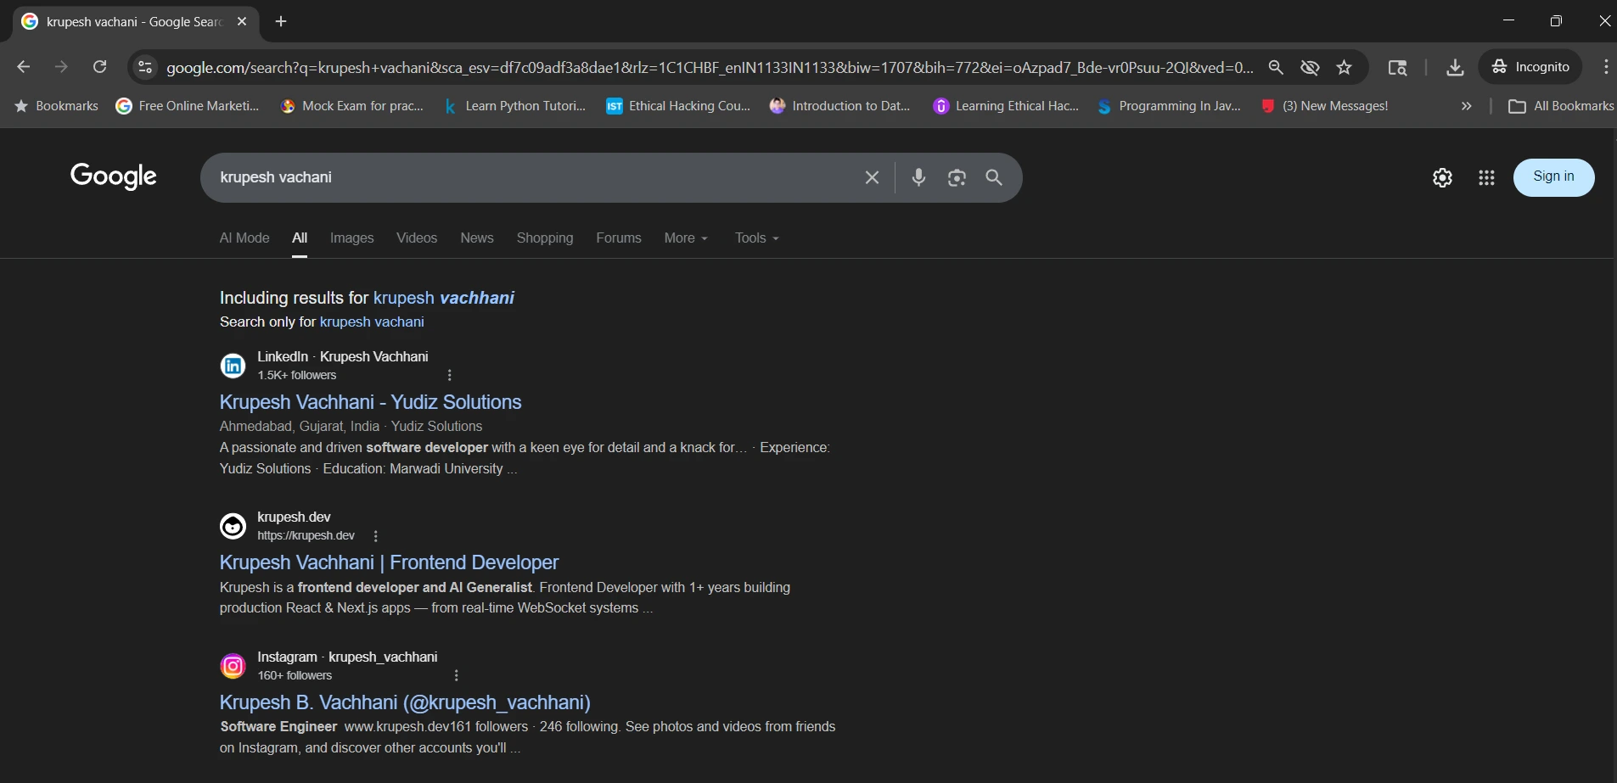Search by image with camera icon
1617x783 pixels.
click(x=957, y=177)
